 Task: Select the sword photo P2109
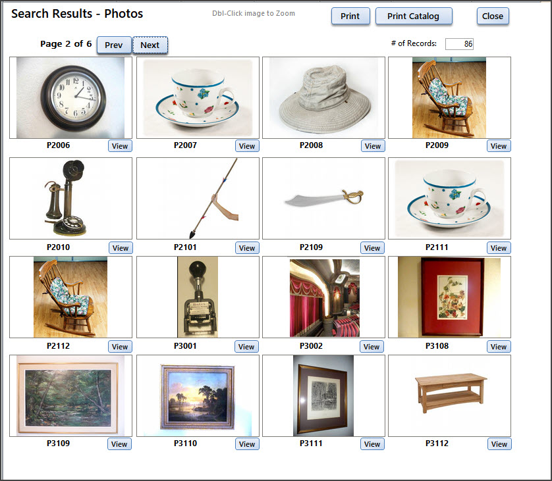click(323, 198)
